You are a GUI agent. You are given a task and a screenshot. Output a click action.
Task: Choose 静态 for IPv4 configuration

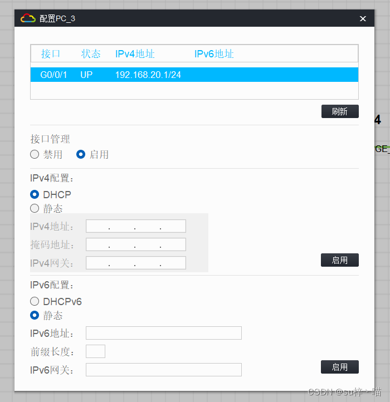pos(35,208)
